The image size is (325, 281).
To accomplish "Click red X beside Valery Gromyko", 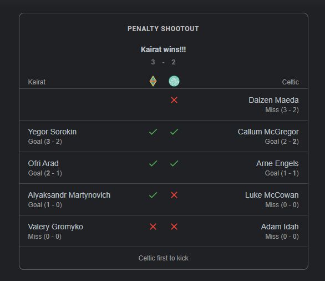I will (153, 227).
